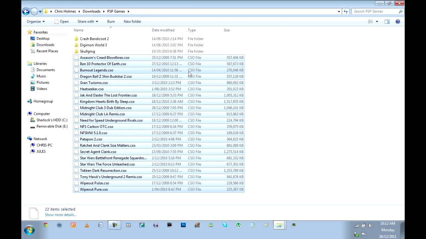This screenshot has width=426, height=239.
Task: Select Chris Holmes in breadcrumb path
Action: click(x=65, y=11)
